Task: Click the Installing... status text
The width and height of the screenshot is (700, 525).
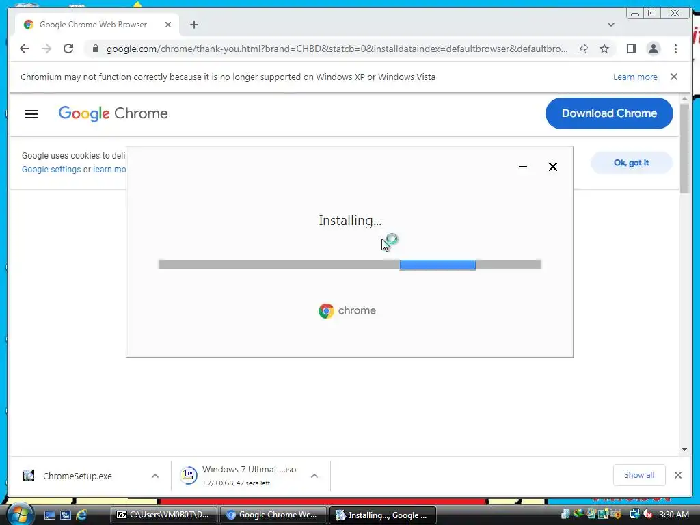Action: 350,221
